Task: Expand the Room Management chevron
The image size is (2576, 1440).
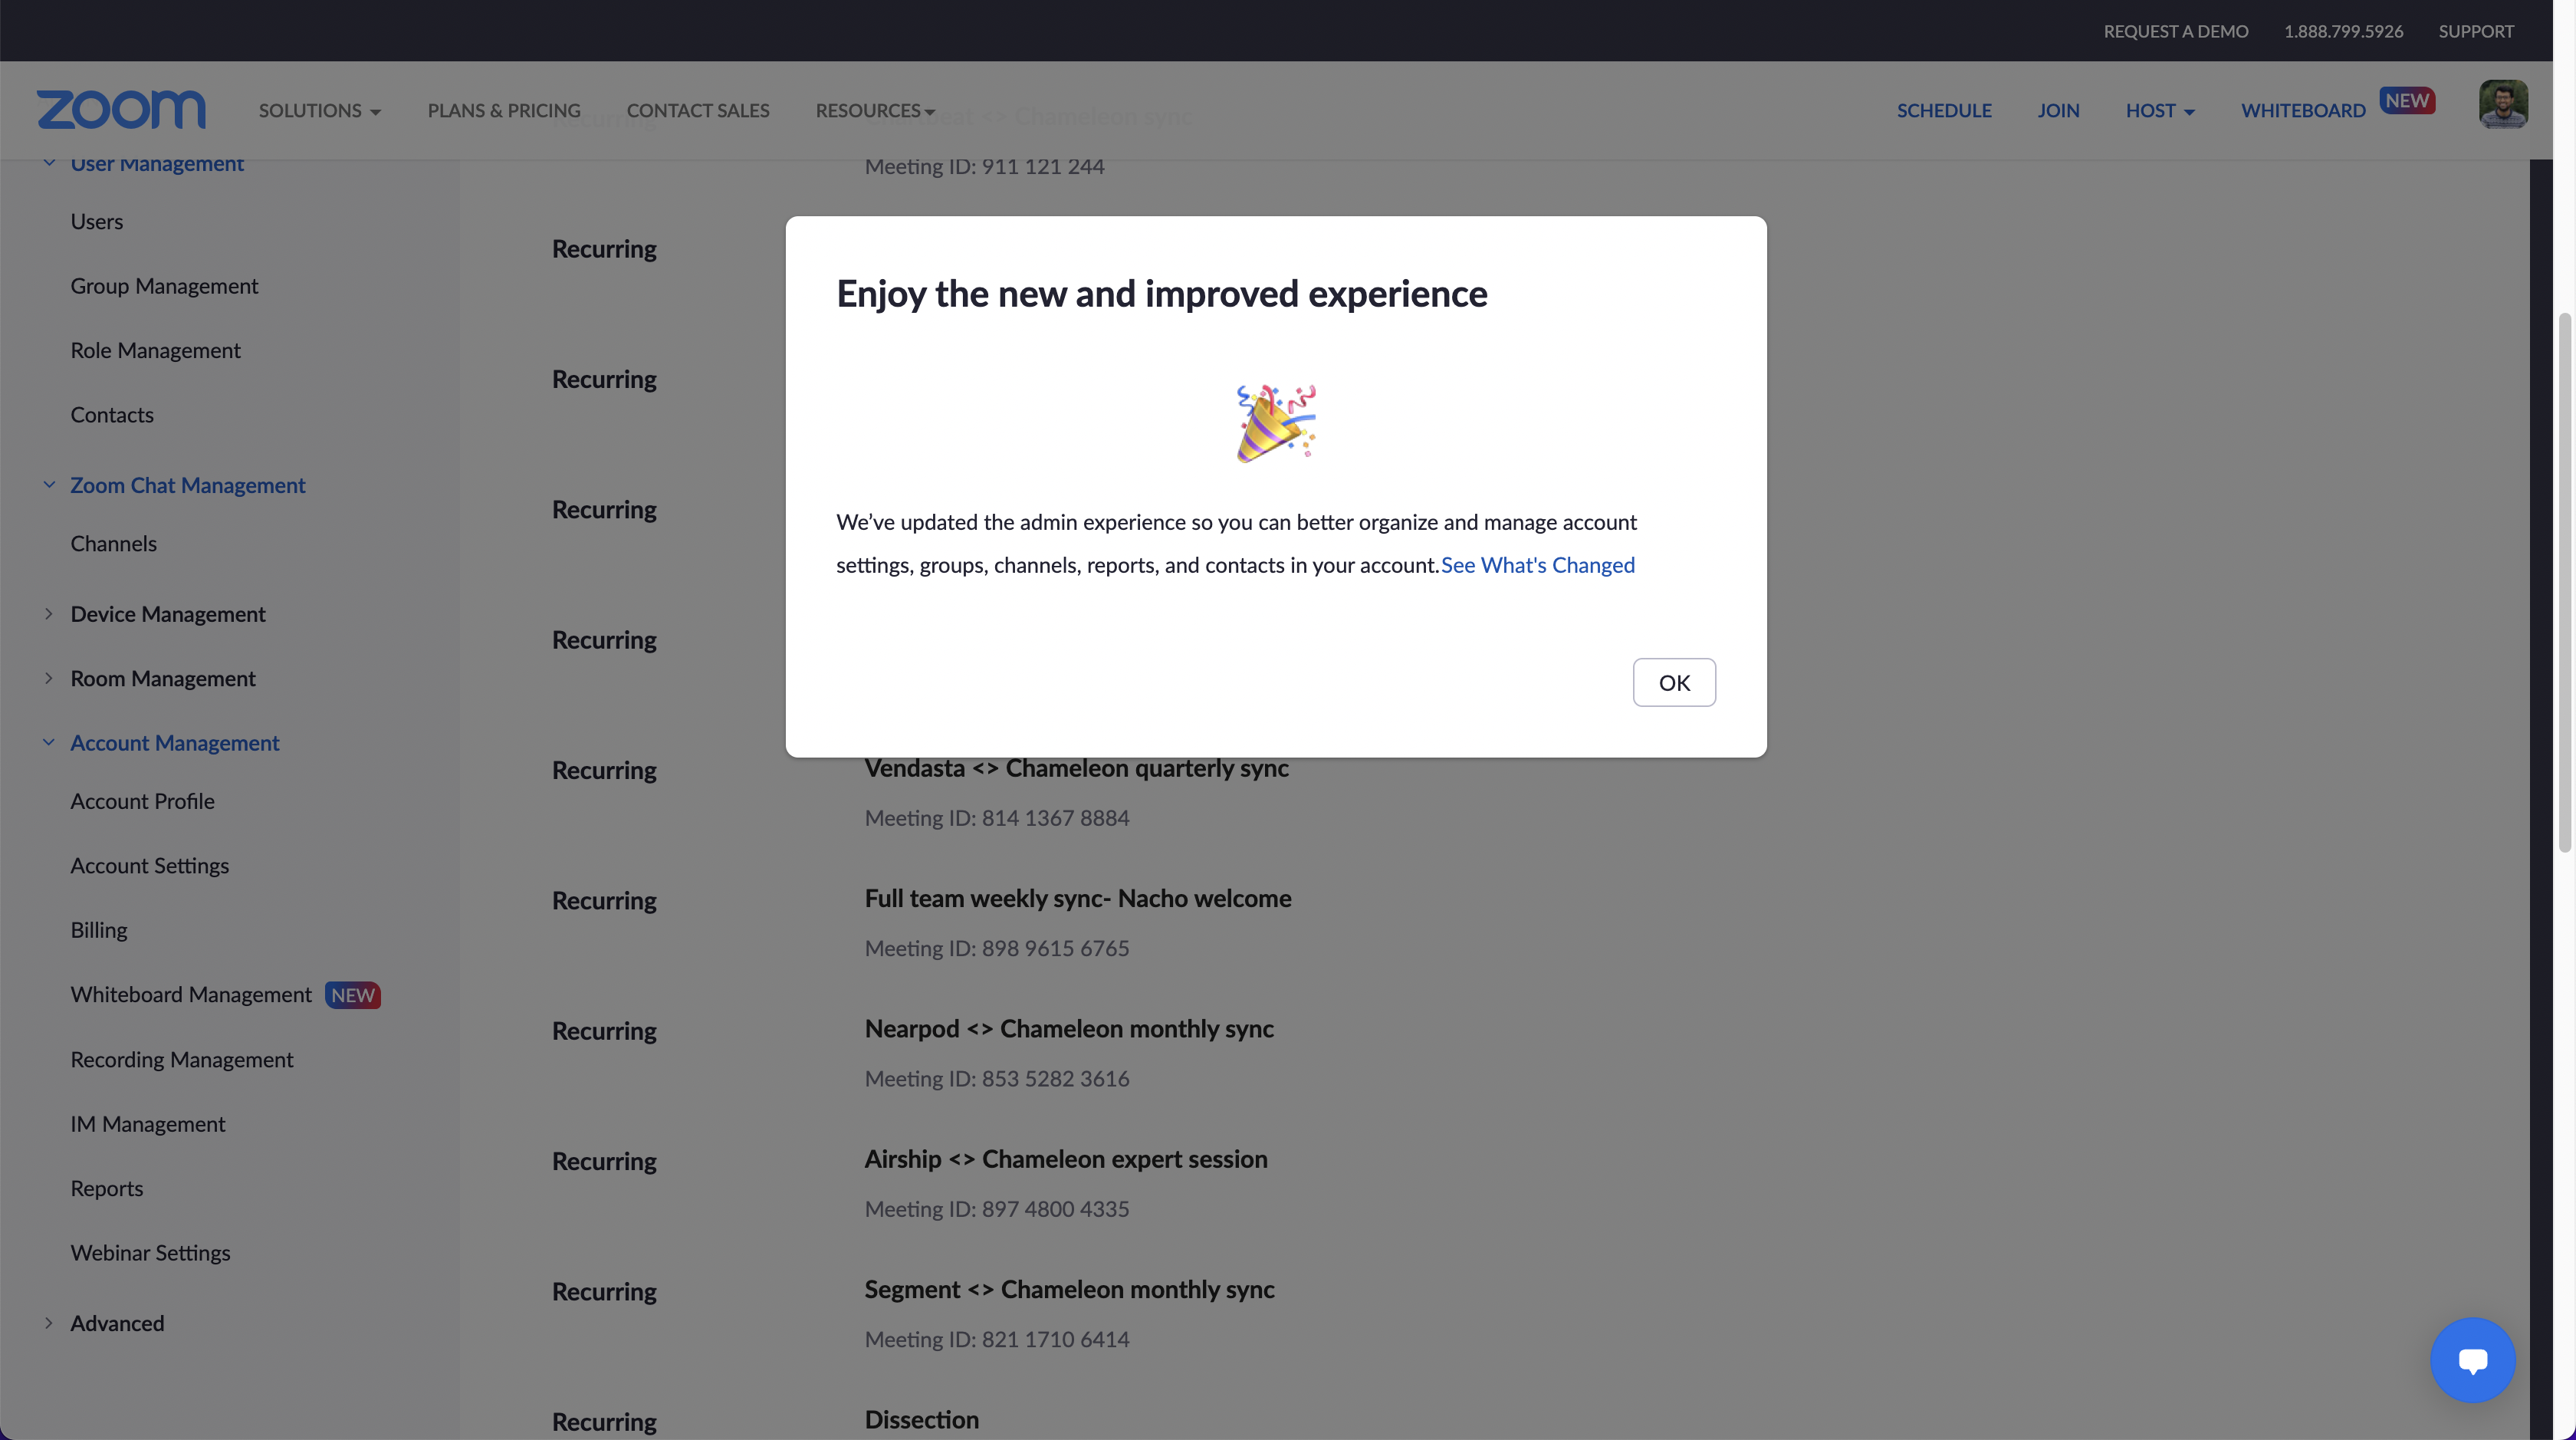Action: click(x=49, y=678)
